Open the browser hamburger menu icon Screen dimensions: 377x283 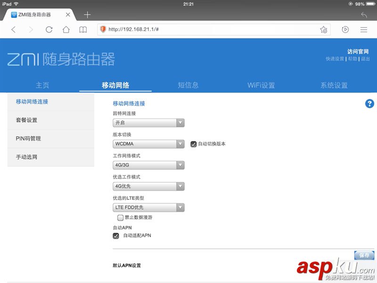click(364, 29)
